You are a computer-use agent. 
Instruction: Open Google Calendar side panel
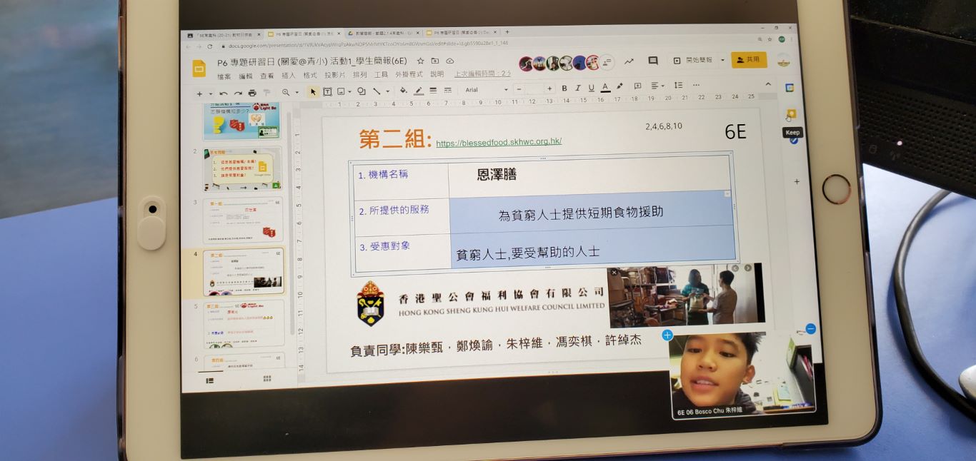pyautogui.click(x=790, y=88)
